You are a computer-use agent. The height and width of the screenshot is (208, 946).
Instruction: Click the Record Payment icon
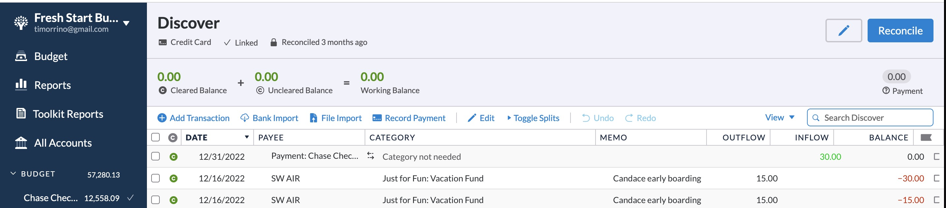click(x=377, y=118)
